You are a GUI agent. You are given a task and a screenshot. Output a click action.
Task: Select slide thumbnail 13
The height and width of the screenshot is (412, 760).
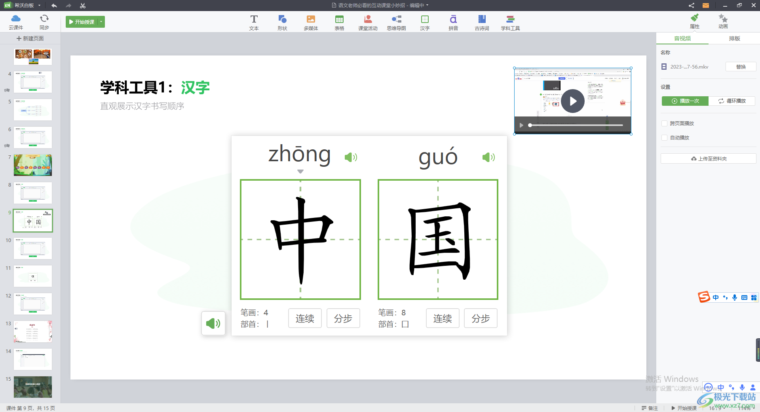pyautogui.click(x=33, y=332)
